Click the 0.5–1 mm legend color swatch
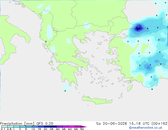Image resolution: width=168 pixels, height=130 pixels. click(x=11, y=127)
